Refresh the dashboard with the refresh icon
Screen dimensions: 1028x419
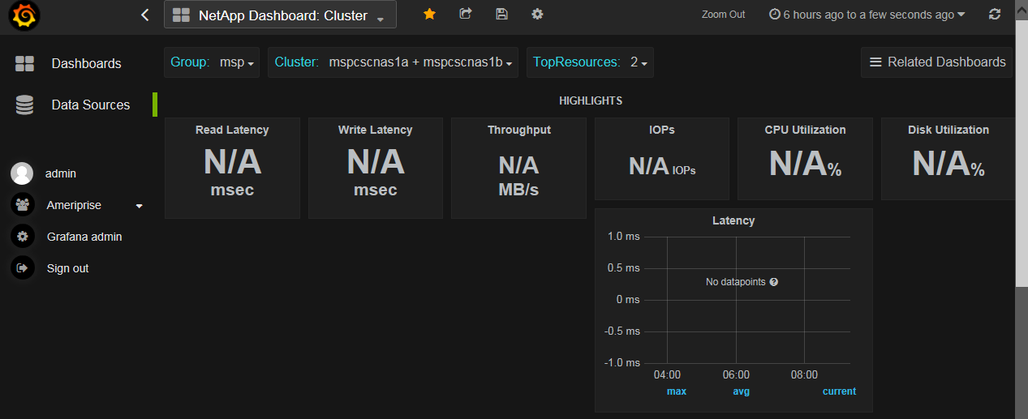pos(995,15)
